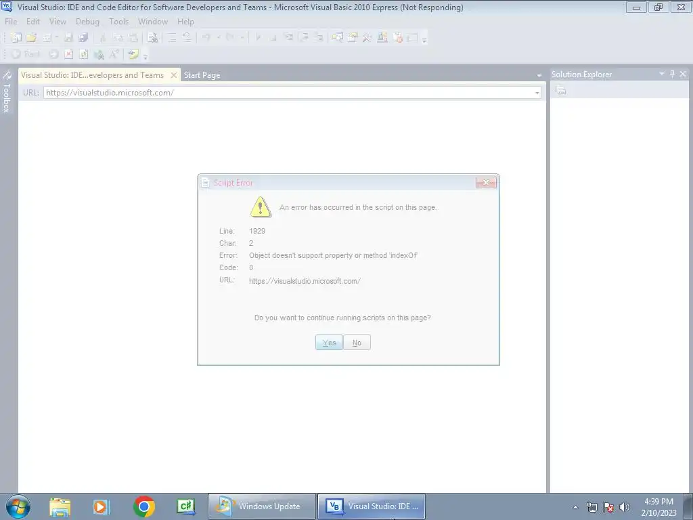Click the Step Out toolbar icon
The image size is (693, 520).
319,38
